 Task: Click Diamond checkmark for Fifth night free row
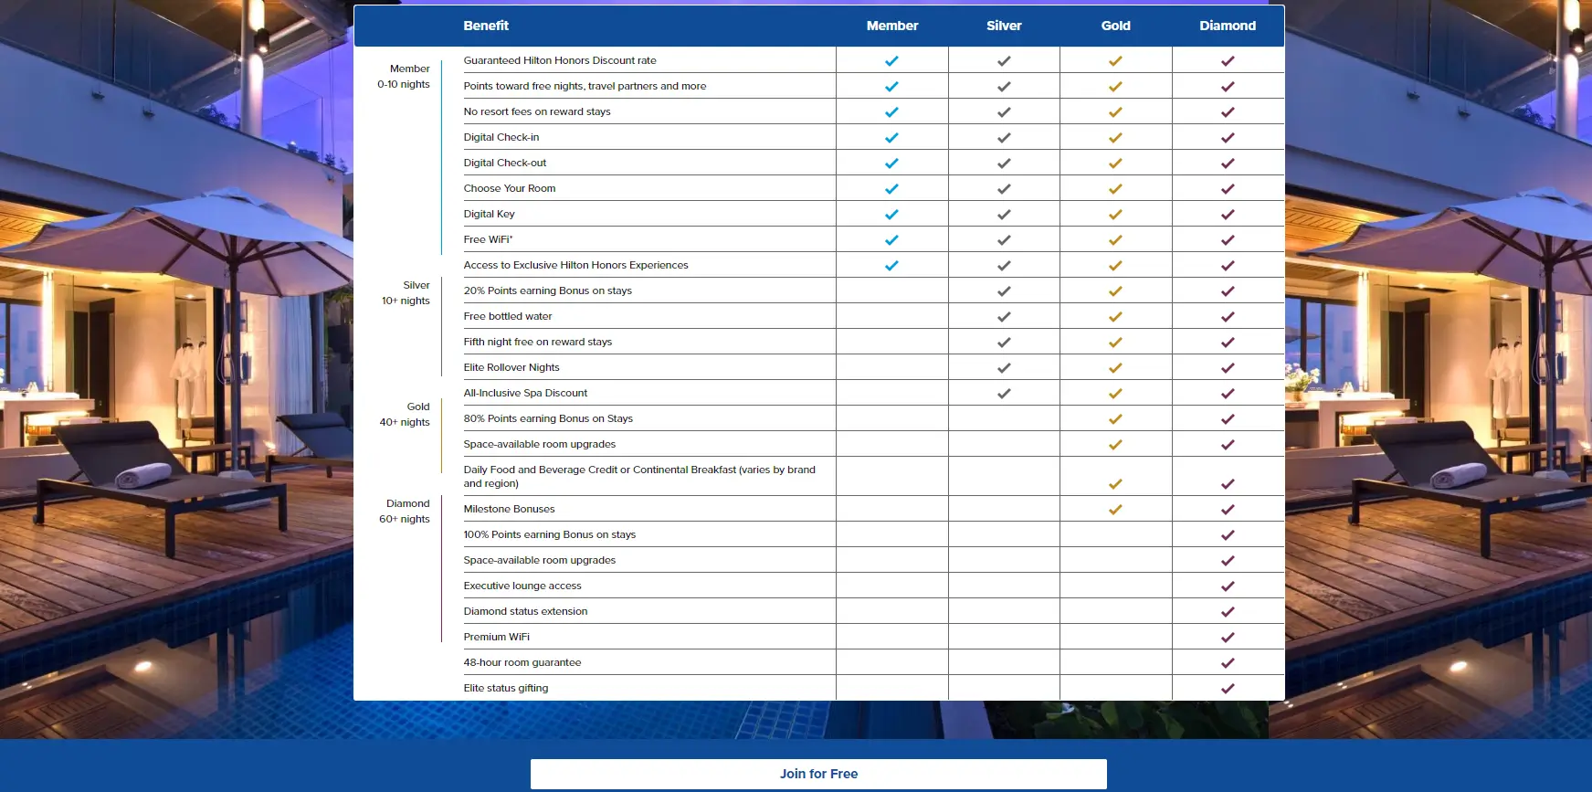[x=1228, y=343]
